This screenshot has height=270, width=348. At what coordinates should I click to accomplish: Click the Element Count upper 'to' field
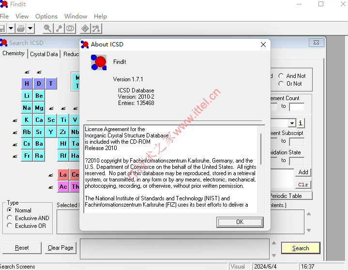(297, 107)
